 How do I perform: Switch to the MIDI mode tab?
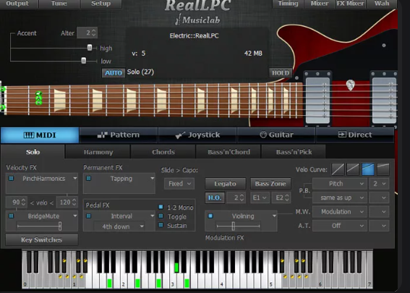coord(40,135)
